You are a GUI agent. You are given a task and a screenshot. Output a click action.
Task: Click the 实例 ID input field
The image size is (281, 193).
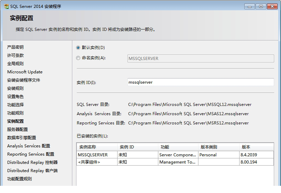point(201,82)
